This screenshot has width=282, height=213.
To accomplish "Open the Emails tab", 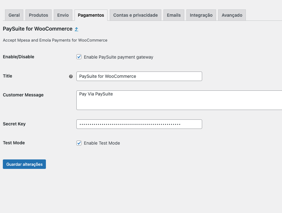I will [x=174, y=15].
